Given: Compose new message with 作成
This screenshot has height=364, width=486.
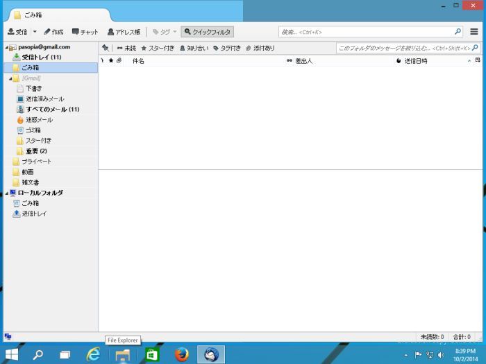Looking at the screenshot, I should click(53, 32).
